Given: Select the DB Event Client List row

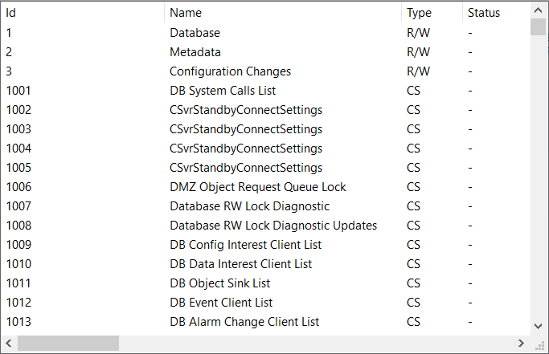Looking at the screenshot, I should coord(221,303).
